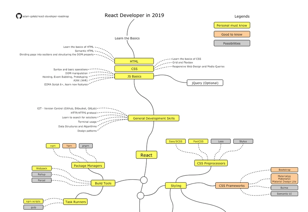Click the GitHub logo icon
The height and width of the screenshot is (212, 308).
[19, 16]
